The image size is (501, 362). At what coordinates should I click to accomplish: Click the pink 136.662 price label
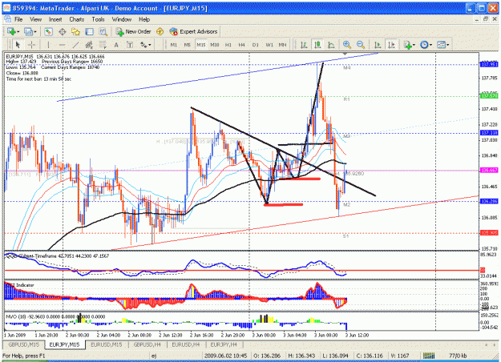coord(489,171)
